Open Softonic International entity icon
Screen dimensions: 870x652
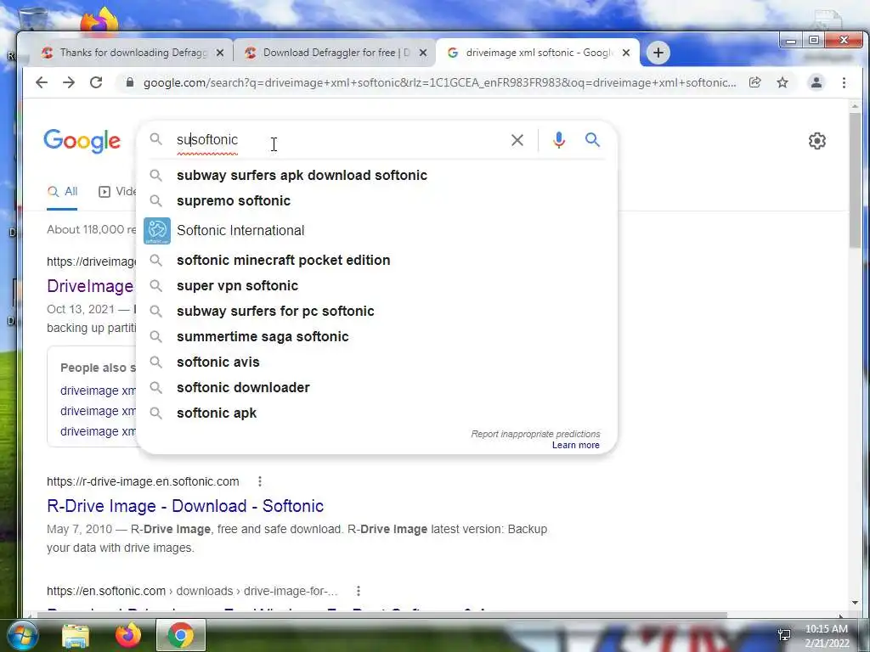click(x=157, y=231)
